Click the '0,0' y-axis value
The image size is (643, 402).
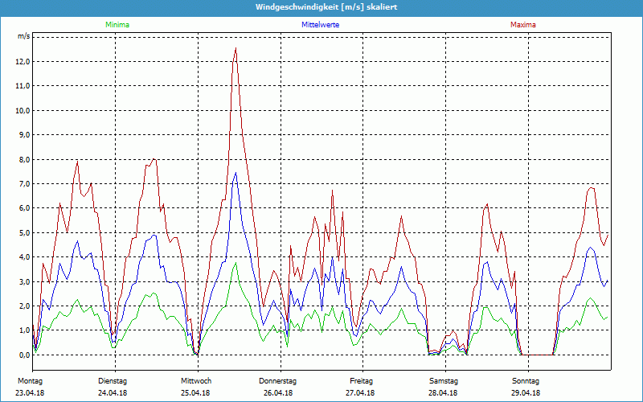pyautogui.click(x=25, y=355)
